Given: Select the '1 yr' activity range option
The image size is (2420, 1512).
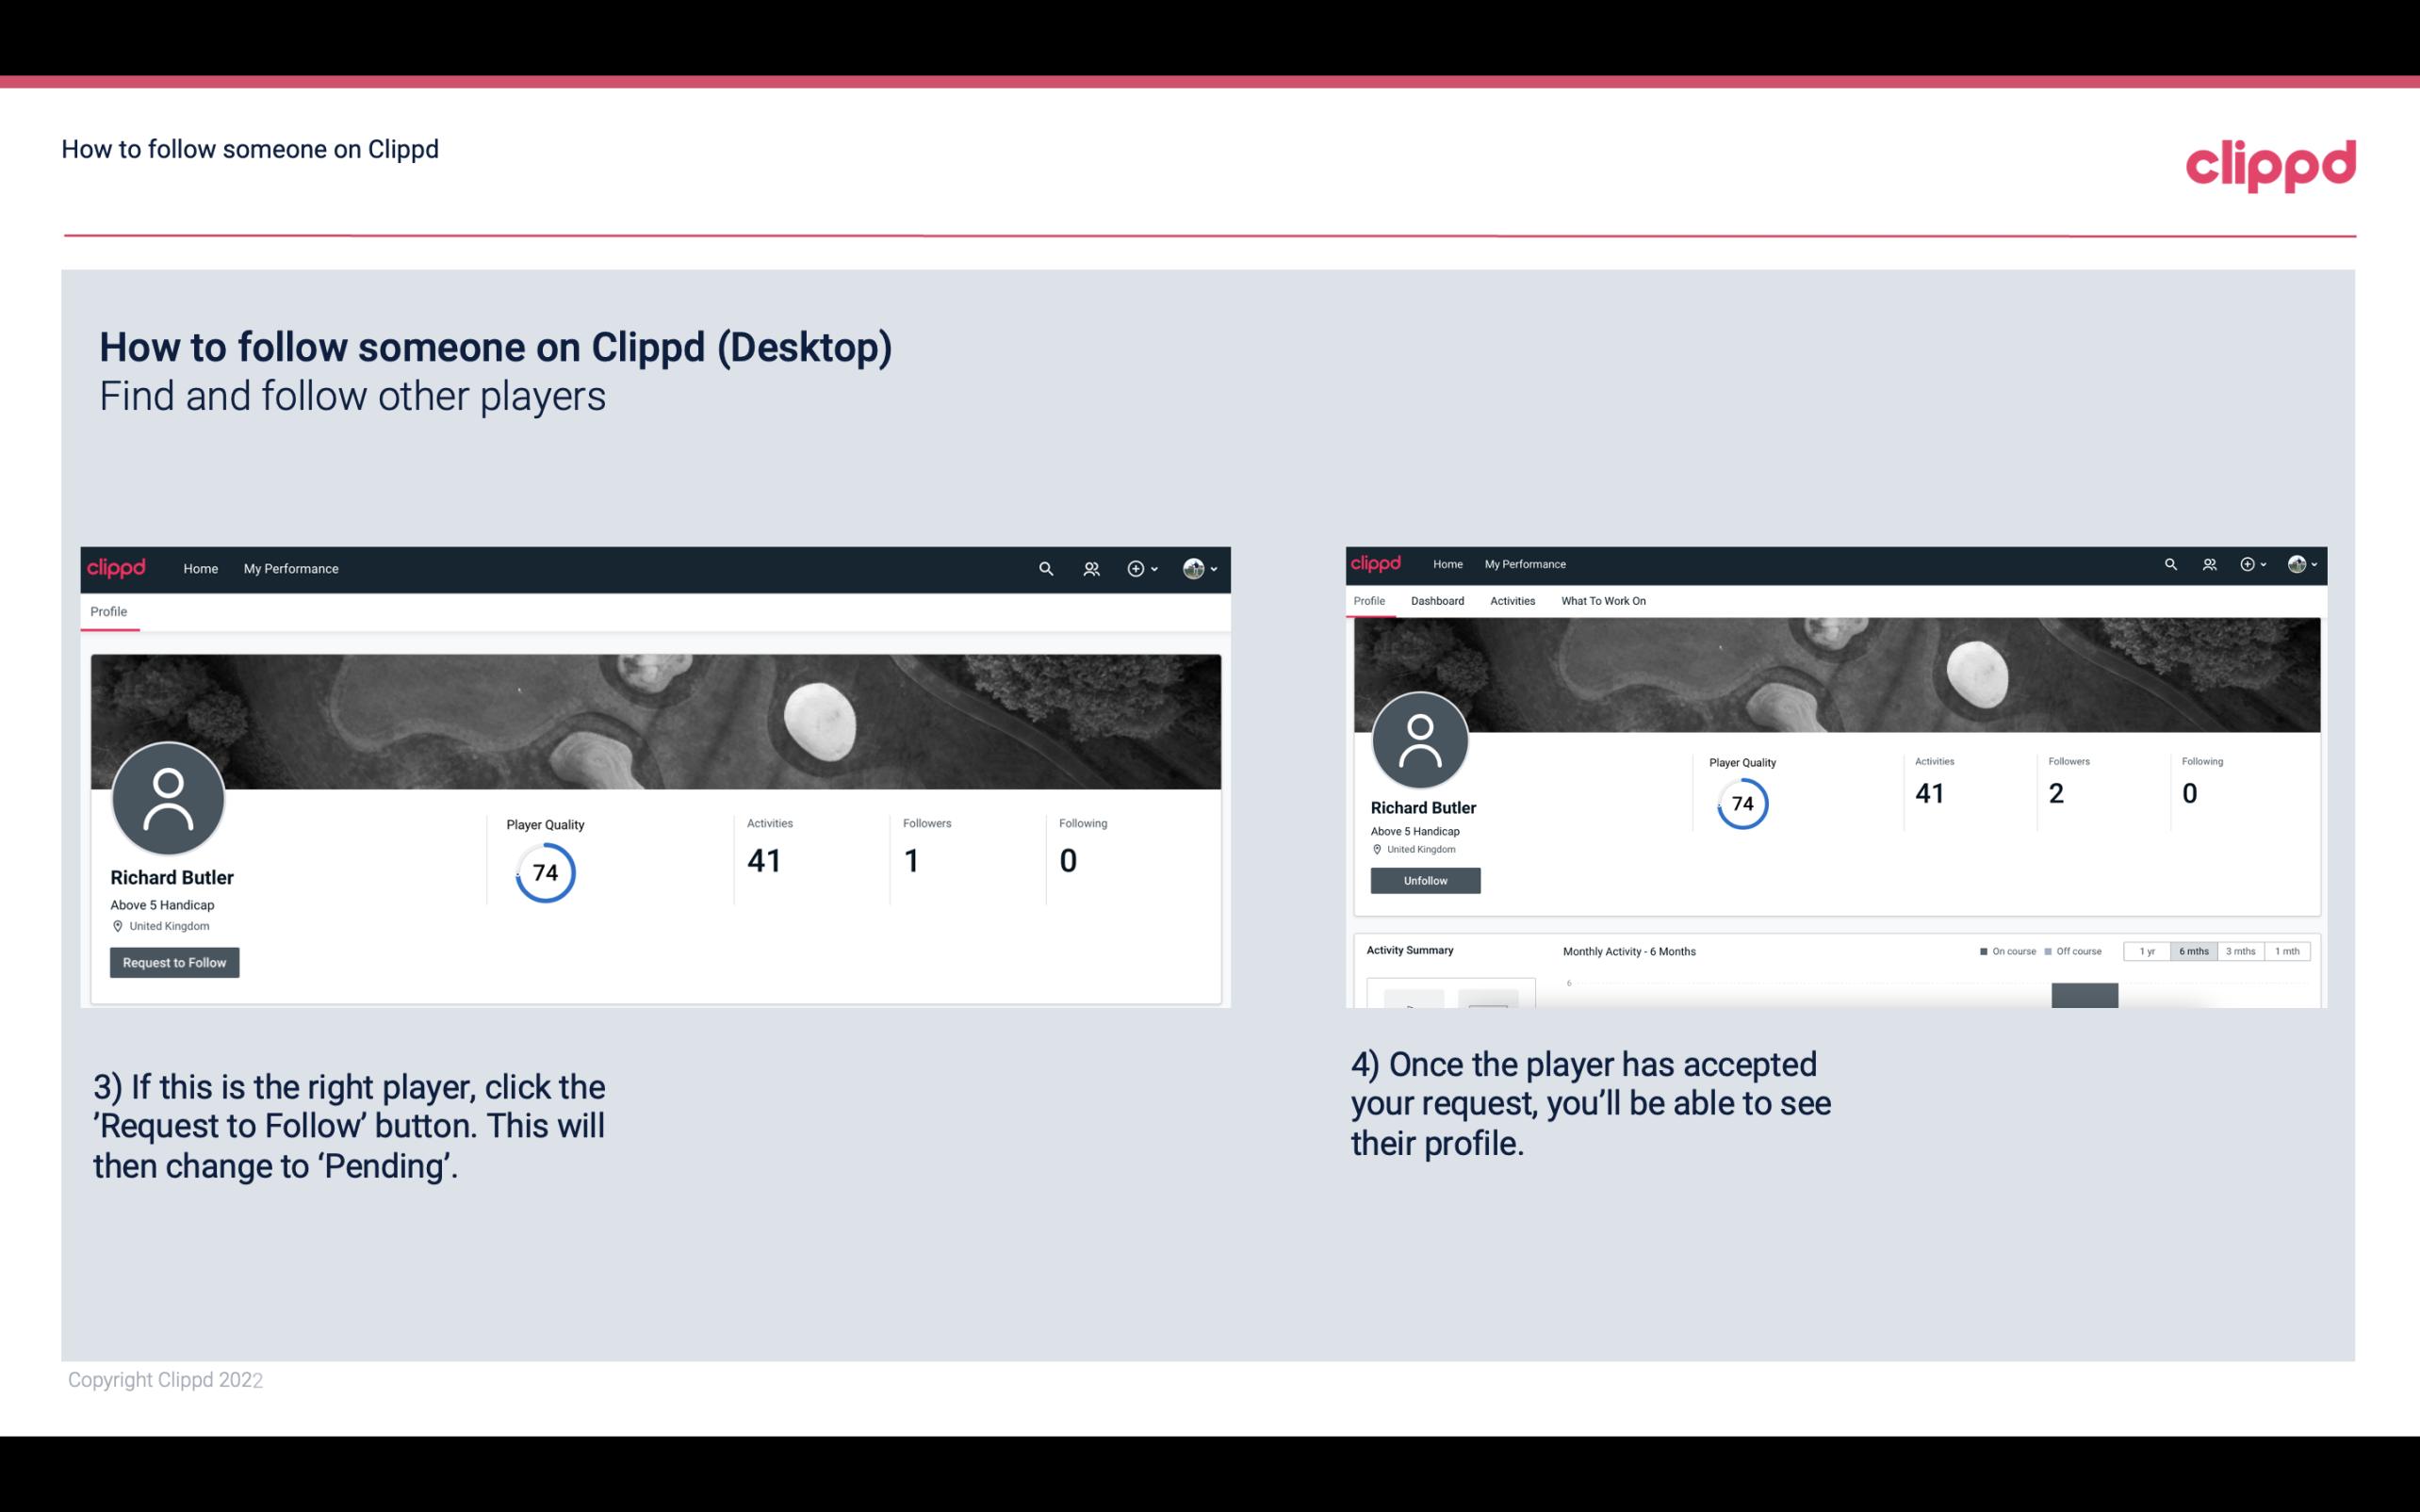Looking at the screenshot, I should pyautogui.click(x=2149, y=951).
